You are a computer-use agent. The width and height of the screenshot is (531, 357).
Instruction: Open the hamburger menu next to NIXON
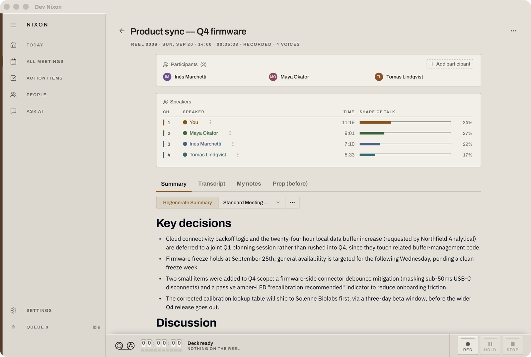pyautogui.click(x=13, y=25)
